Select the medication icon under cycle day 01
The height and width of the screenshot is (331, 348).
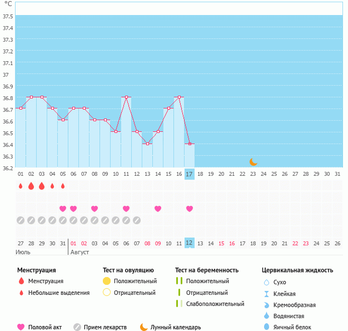pos(21,220)
